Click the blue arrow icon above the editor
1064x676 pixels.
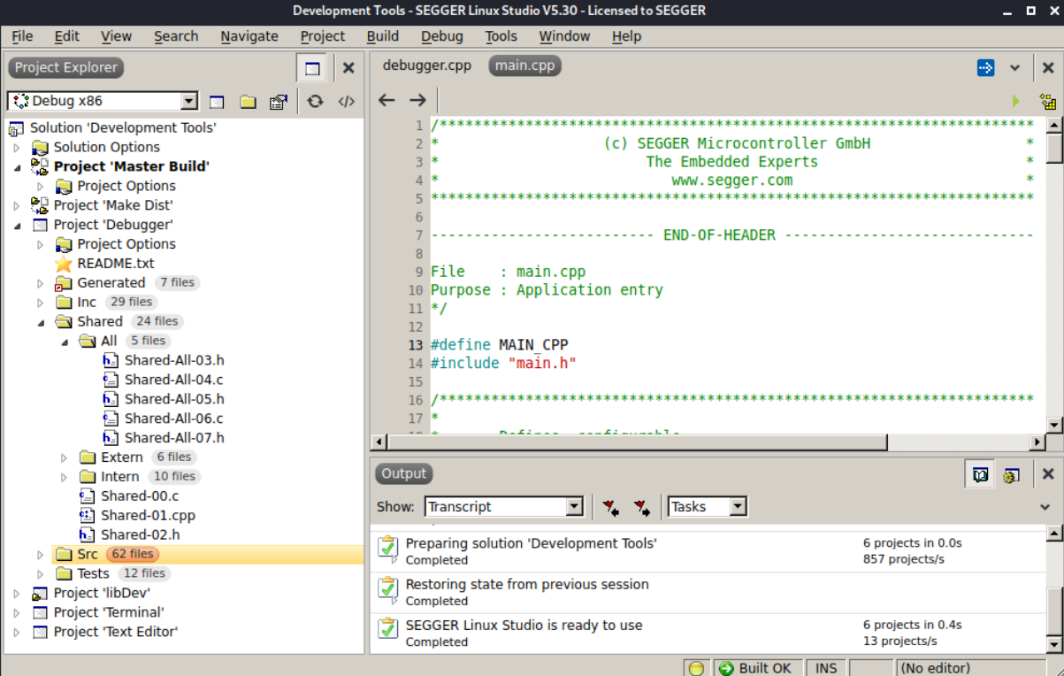(985, 68)
